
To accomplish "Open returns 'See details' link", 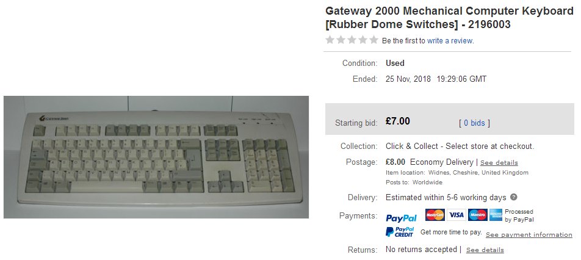I will pyautogui.click(x=485, y=250).
